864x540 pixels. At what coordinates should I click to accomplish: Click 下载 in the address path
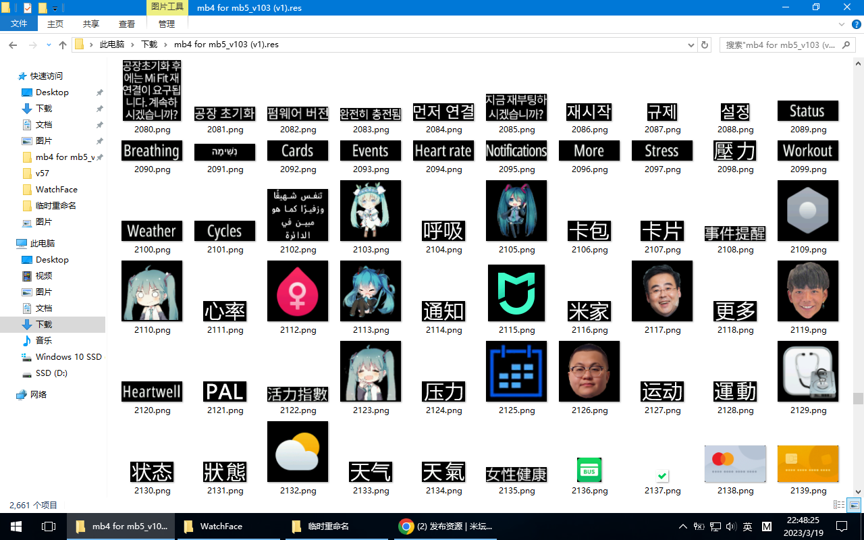tap(149, 45)
